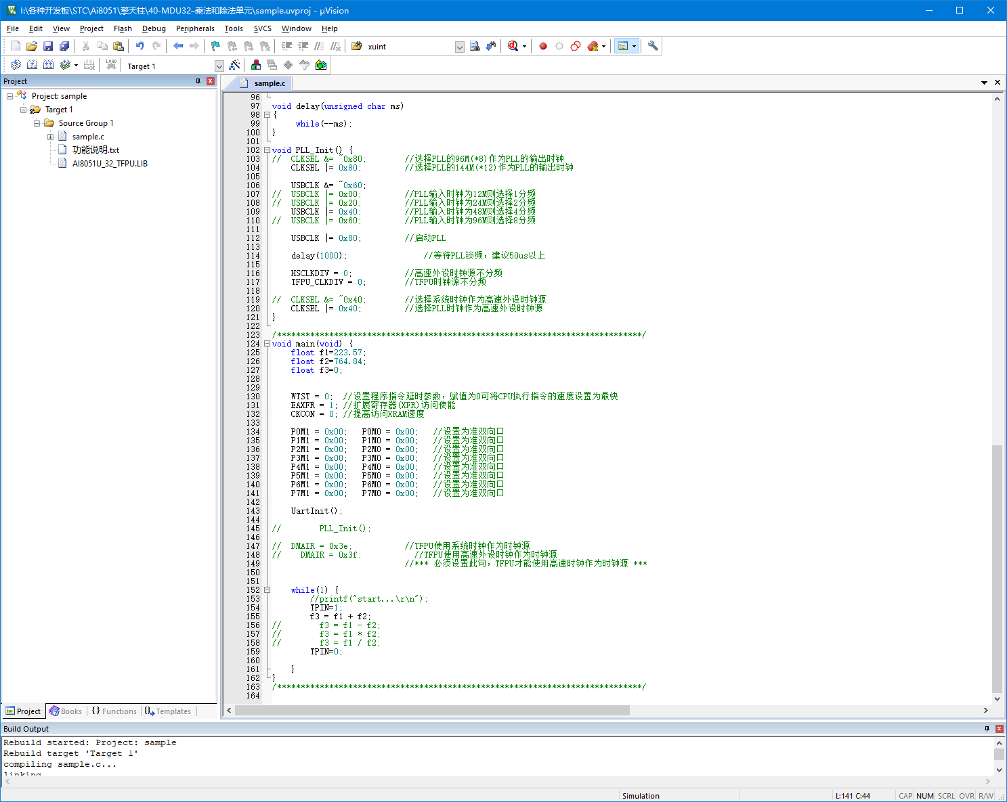Collapse the Source Group 1 folder

pyautogui.click(x=37, y=123)
